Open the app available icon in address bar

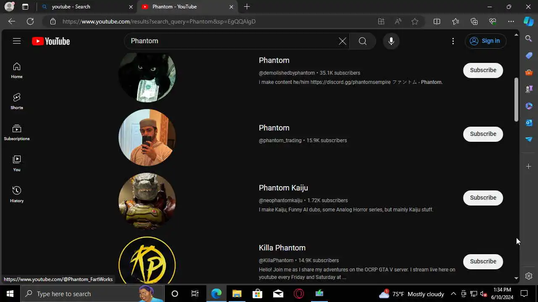[381, 21]
